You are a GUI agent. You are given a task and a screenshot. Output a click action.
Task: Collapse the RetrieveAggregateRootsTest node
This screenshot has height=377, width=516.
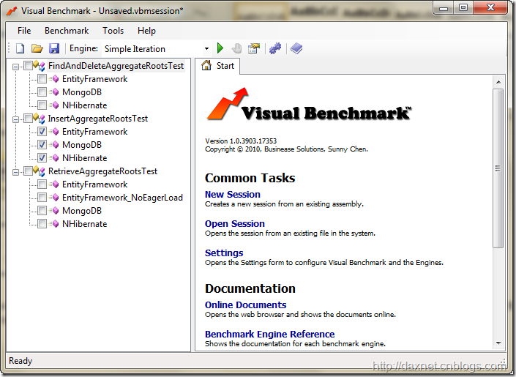click(15, 172)
